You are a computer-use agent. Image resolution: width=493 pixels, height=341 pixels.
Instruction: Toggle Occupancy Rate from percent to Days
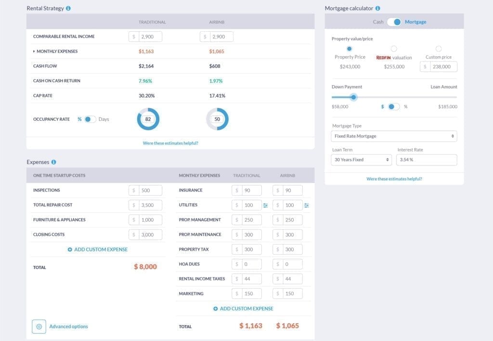click(x=90, y=119)
